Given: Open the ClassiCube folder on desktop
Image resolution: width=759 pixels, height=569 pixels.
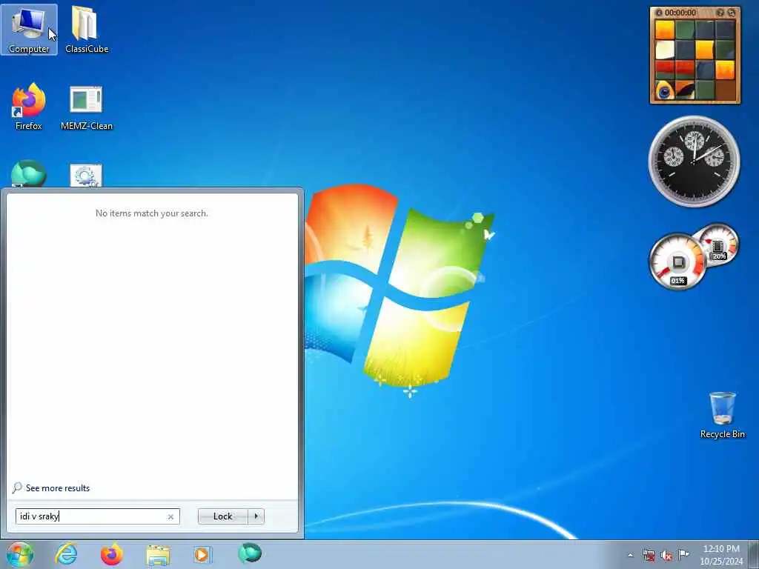Looking at the screenshot, I should 87,30.
